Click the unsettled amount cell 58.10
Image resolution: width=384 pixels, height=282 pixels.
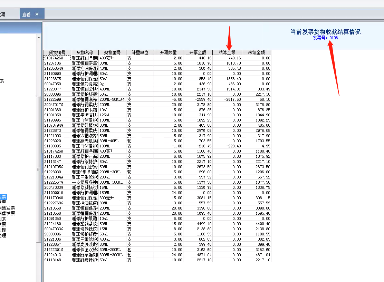coord(257,99)
